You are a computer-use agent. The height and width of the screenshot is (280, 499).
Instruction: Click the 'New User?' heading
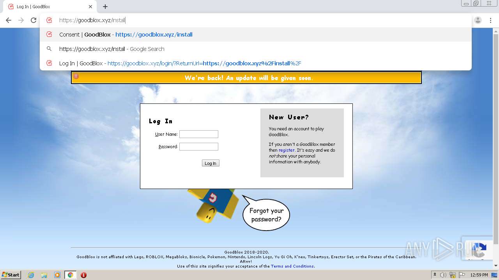pos(288,117)
